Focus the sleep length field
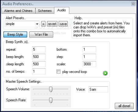The width and height of the screenshot is (138, 112). (x=39, y=64)
